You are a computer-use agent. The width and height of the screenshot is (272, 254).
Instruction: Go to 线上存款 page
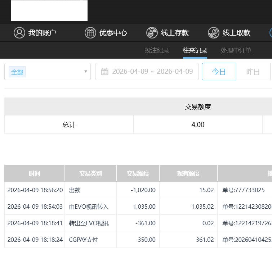(x=175, y=33)
